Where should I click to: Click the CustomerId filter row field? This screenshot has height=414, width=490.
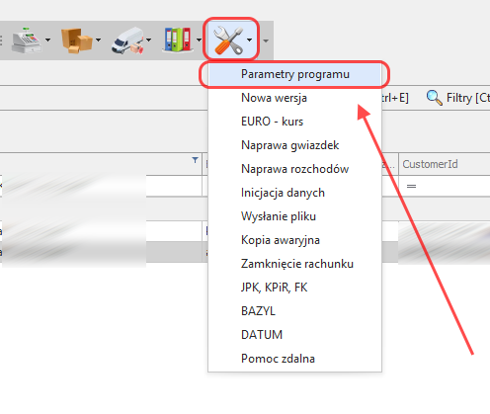pyautogui.click(x=445, y=187)
